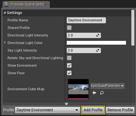
Task: Click the Profile Name text field
Action: 86,20
